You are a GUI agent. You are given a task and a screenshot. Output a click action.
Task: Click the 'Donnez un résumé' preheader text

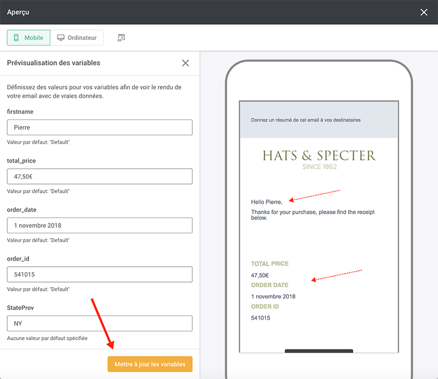click(x=306, y=120)
